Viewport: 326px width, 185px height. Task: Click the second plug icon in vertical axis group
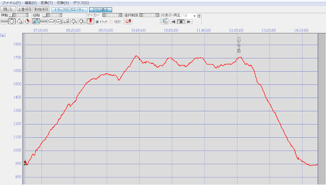[x=82, y=21]
